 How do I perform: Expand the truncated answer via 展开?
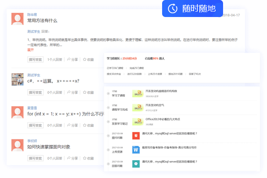click(30, 49)
